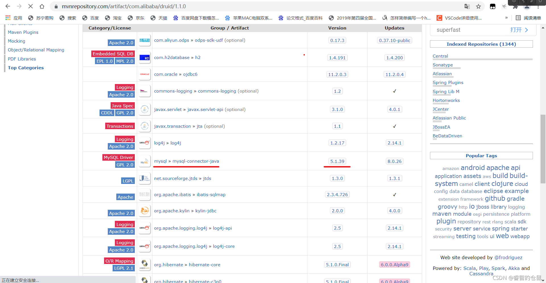Screen dimensions: 546x283
Task: Open Top Categories in the sidebar
Action: (x=26, y=68)
